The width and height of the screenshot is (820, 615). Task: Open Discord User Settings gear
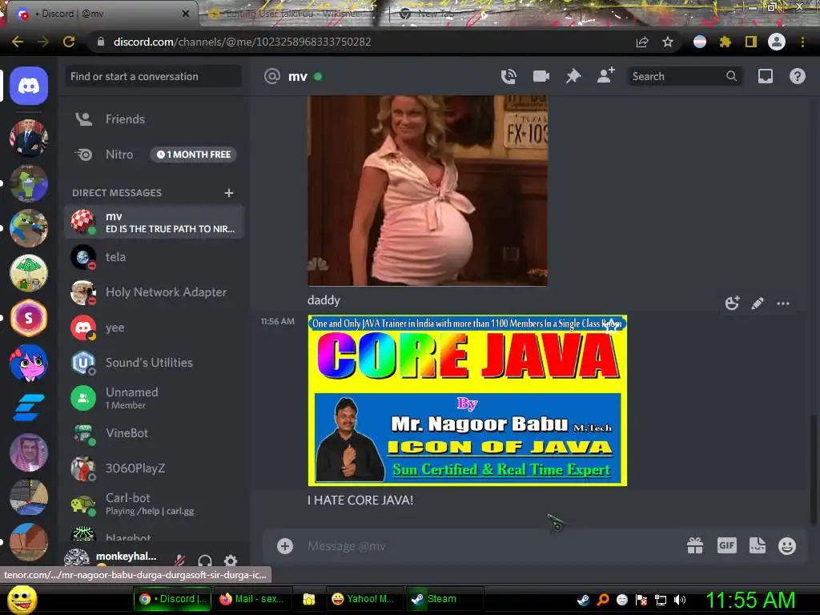(x=231, y=561)
